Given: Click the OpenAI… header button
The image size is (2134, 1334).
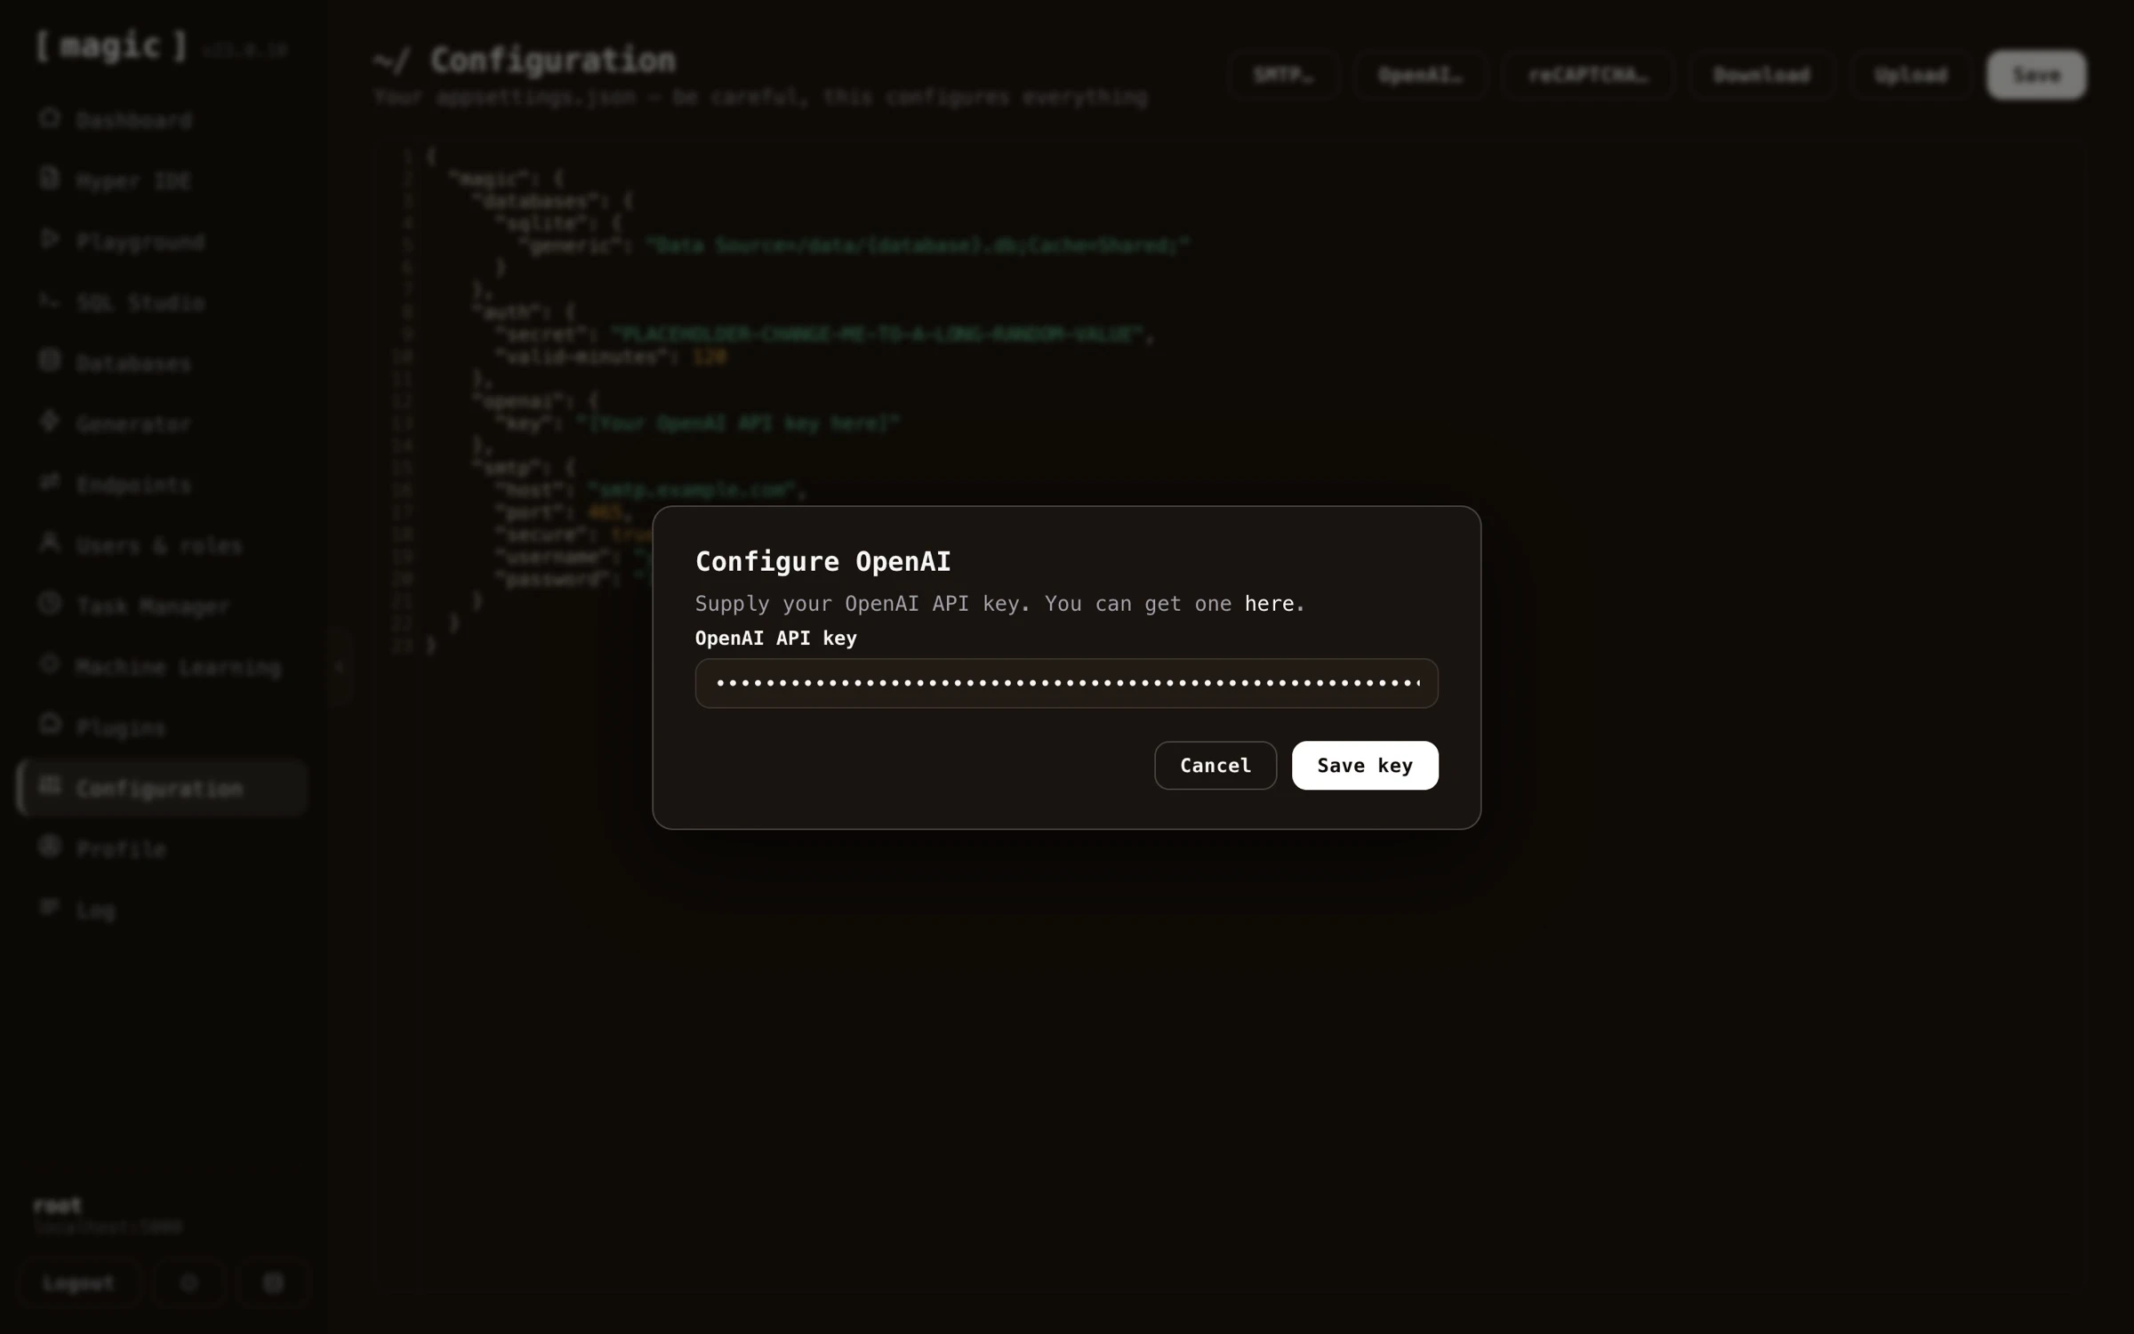Looking at the screenshot, I should click(1420, 75).
